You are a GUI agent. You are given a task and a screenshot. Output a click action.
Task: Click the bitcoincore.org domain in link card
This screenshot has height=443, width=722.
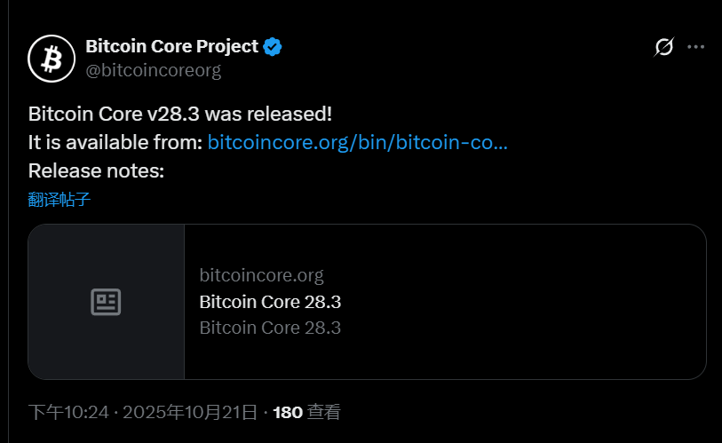pos(262,275)
